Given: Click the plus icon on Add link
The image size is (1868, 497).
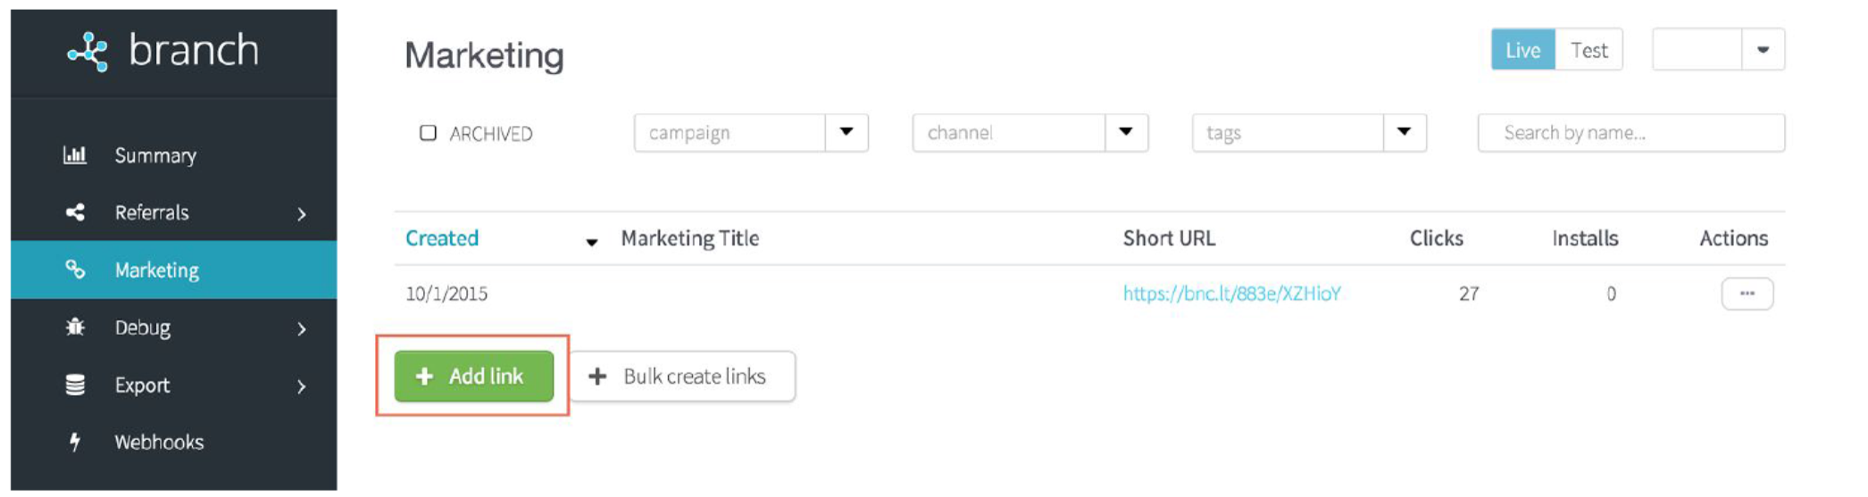Looking at the screenshot, I should [425, 377].
